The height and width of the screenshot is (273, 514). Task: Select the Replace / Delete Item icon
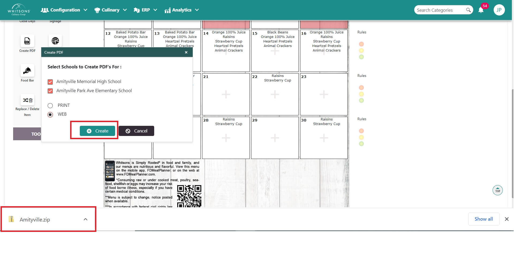27,100
